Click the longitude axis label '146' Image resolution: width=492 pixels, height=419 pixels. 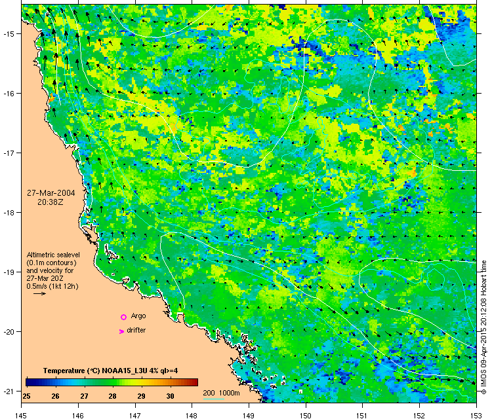click(x=78, y=416)
